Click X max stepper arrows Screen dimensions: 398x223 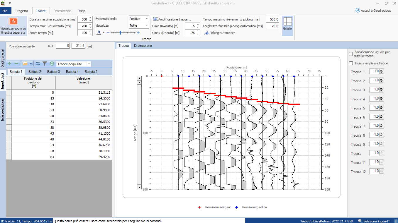(198, 33)
